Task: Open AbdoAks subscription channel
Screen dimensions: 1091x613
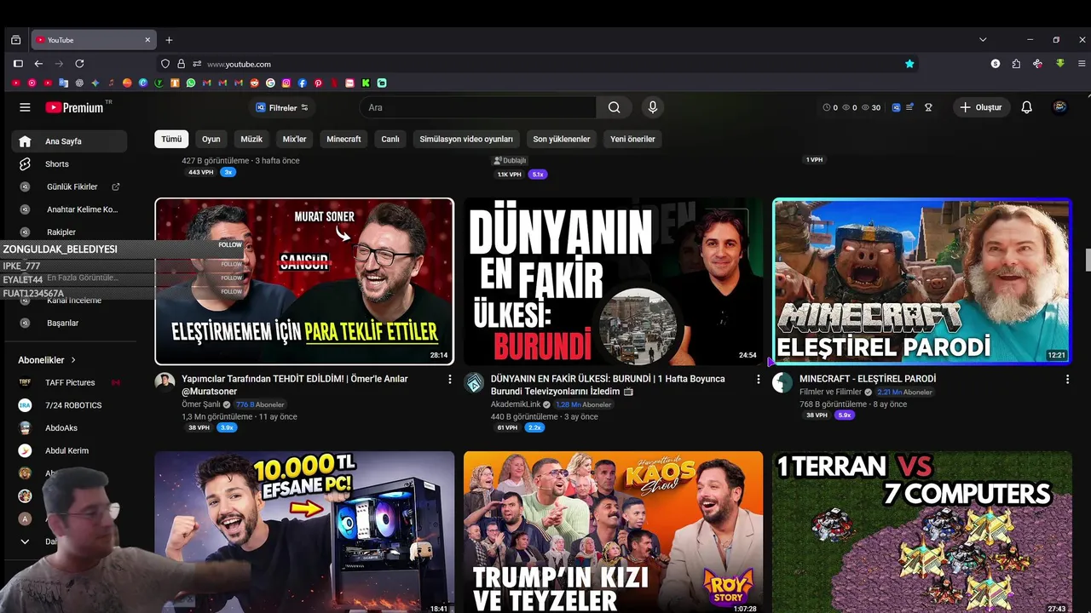Action: click(69, 428)
